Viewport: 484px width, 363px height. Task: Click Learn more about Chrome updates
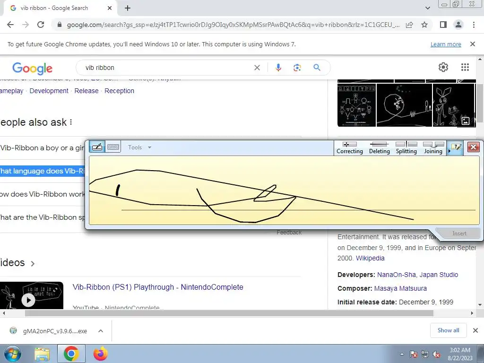click(446, 44)
